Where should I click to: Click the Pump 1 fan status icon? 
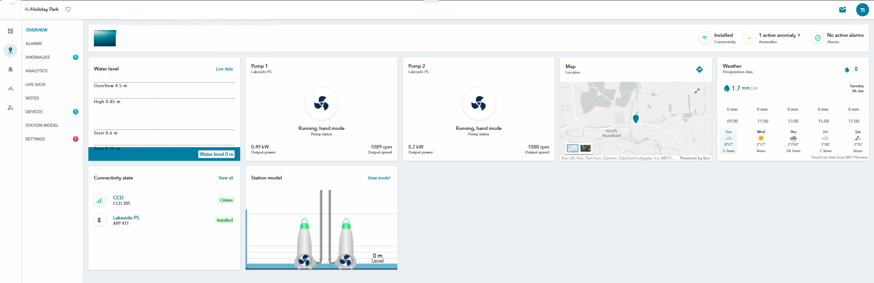pos(321,104)
